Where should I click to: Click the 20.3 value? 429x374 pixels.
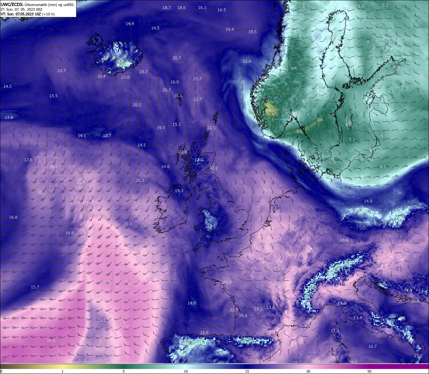pos(137,105)
